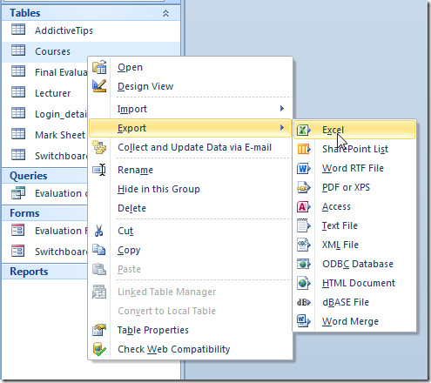Click the Export submenu arrow

click(x=282, y=128)
